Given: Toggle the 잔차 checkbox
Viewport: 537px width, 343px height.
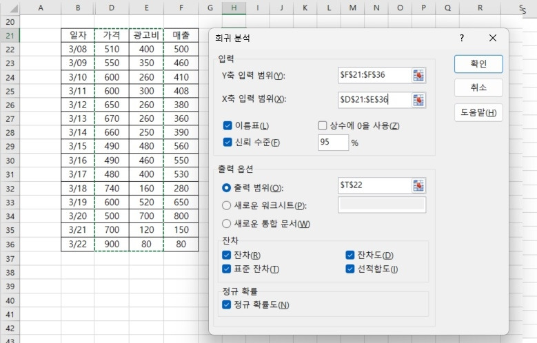Looking at the screenshot, I should pyautogui.click(x=226, y=255).
